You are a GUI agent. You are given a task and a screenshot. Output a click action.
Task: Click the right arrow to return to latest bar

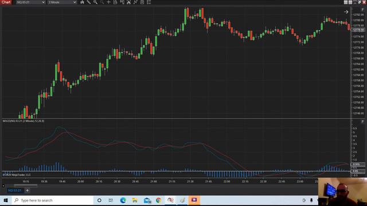(346, 11)
